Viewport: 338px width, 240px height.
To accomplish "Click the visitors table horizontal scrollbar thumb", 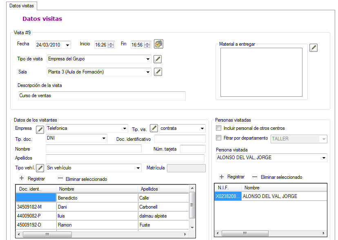I will (47, 234).
